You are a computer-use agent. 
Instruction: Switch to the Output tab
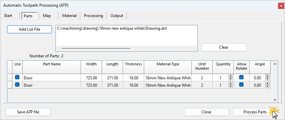117,16
